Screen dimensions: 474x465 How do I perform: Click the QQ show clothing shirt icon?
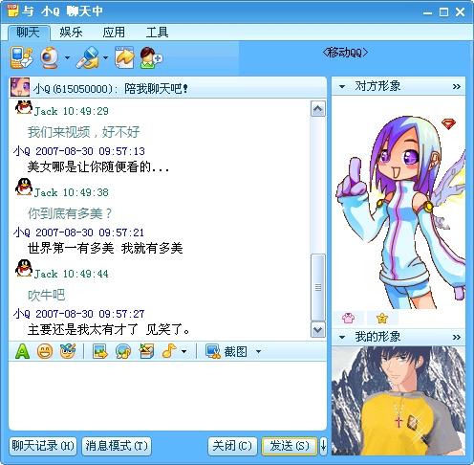[x=348, y=318]
